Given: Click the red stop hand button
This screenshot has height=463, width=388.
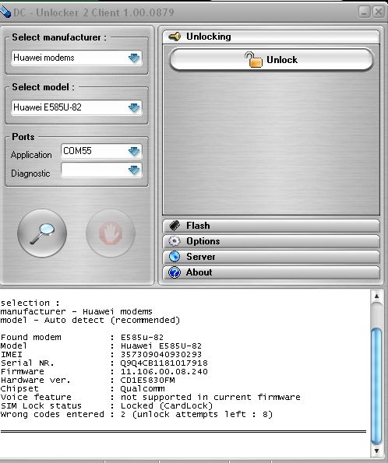Looking at the screenshot, I should pyautogui.click(x=111, y=233).
